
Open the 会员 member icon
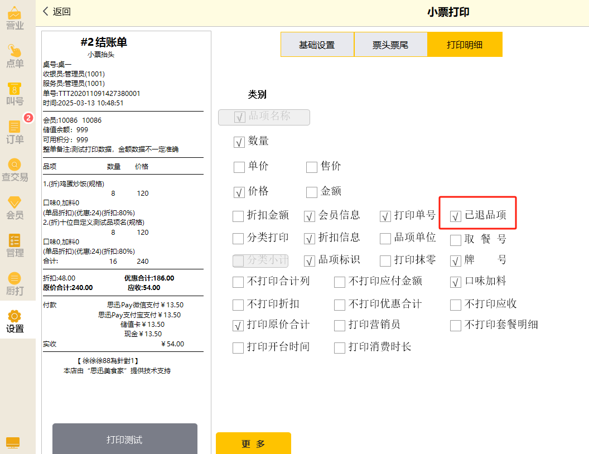(15, 208)
